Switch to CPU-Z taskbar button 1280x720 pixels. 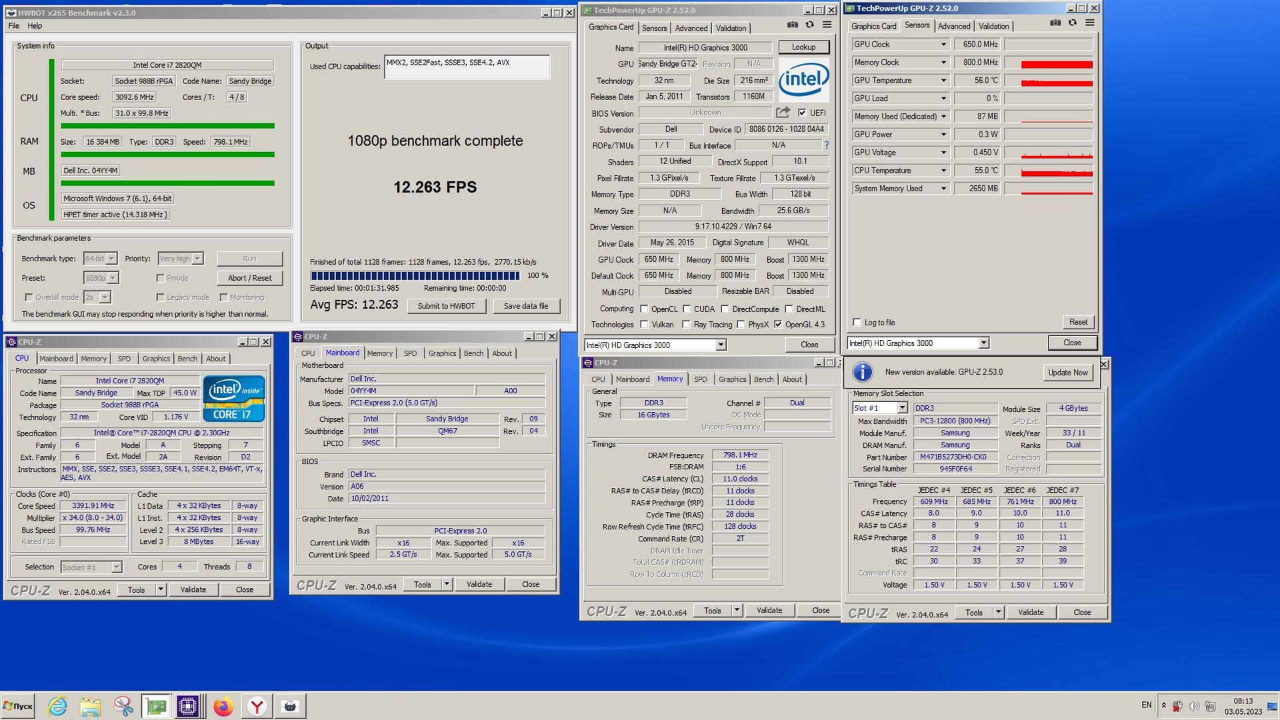189,706
